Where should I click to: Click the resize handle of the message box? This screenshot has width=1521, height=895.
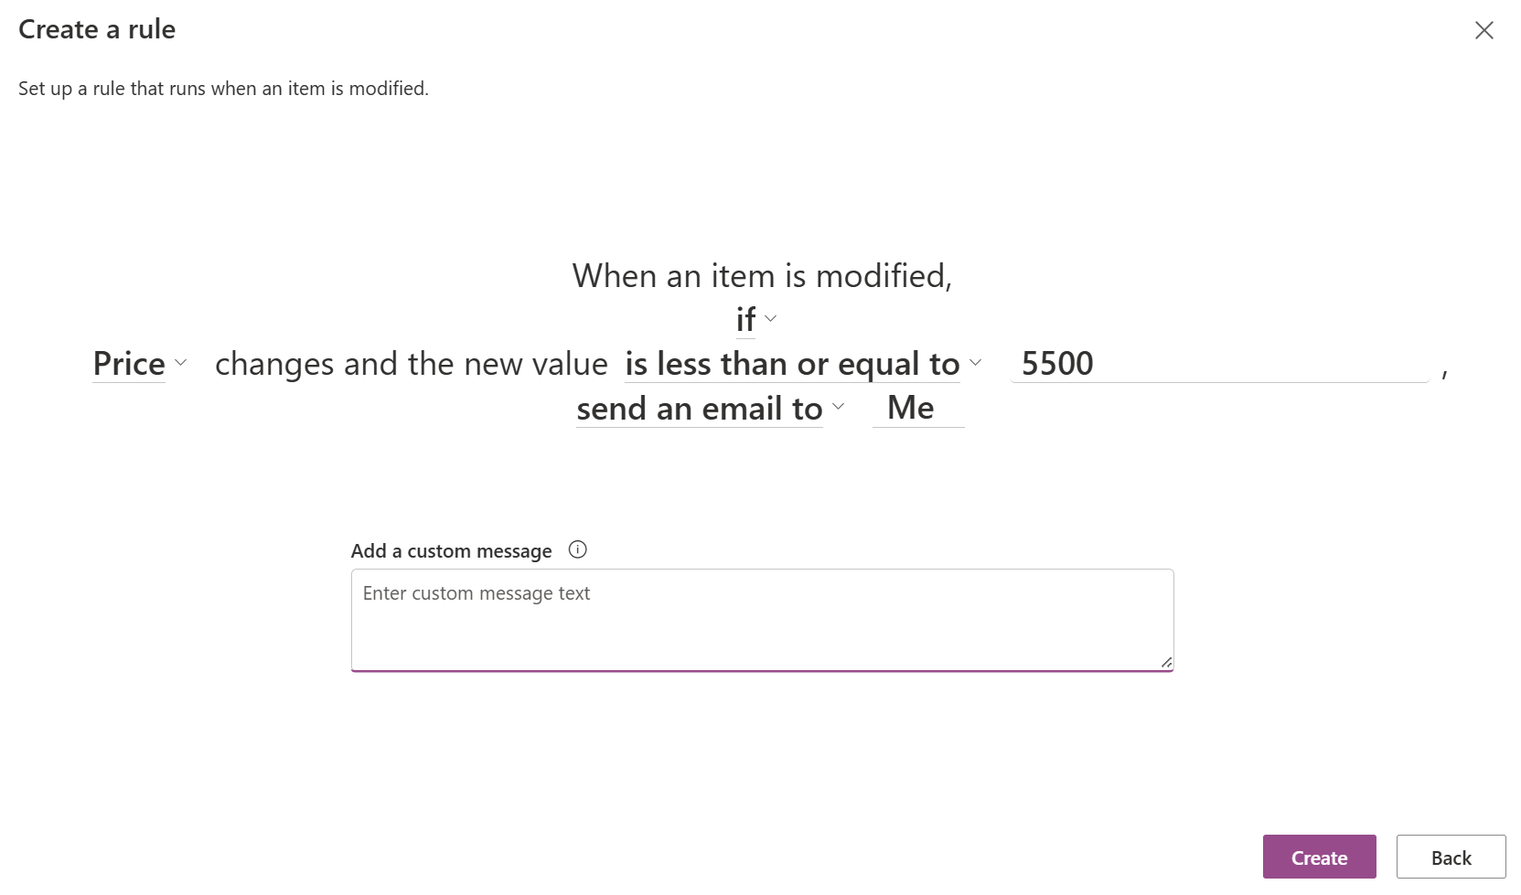click(1166, 662)
